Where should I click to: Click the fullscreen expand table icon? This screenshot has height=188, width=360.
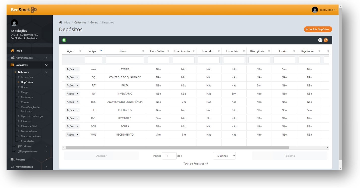(x=320, y=40)
